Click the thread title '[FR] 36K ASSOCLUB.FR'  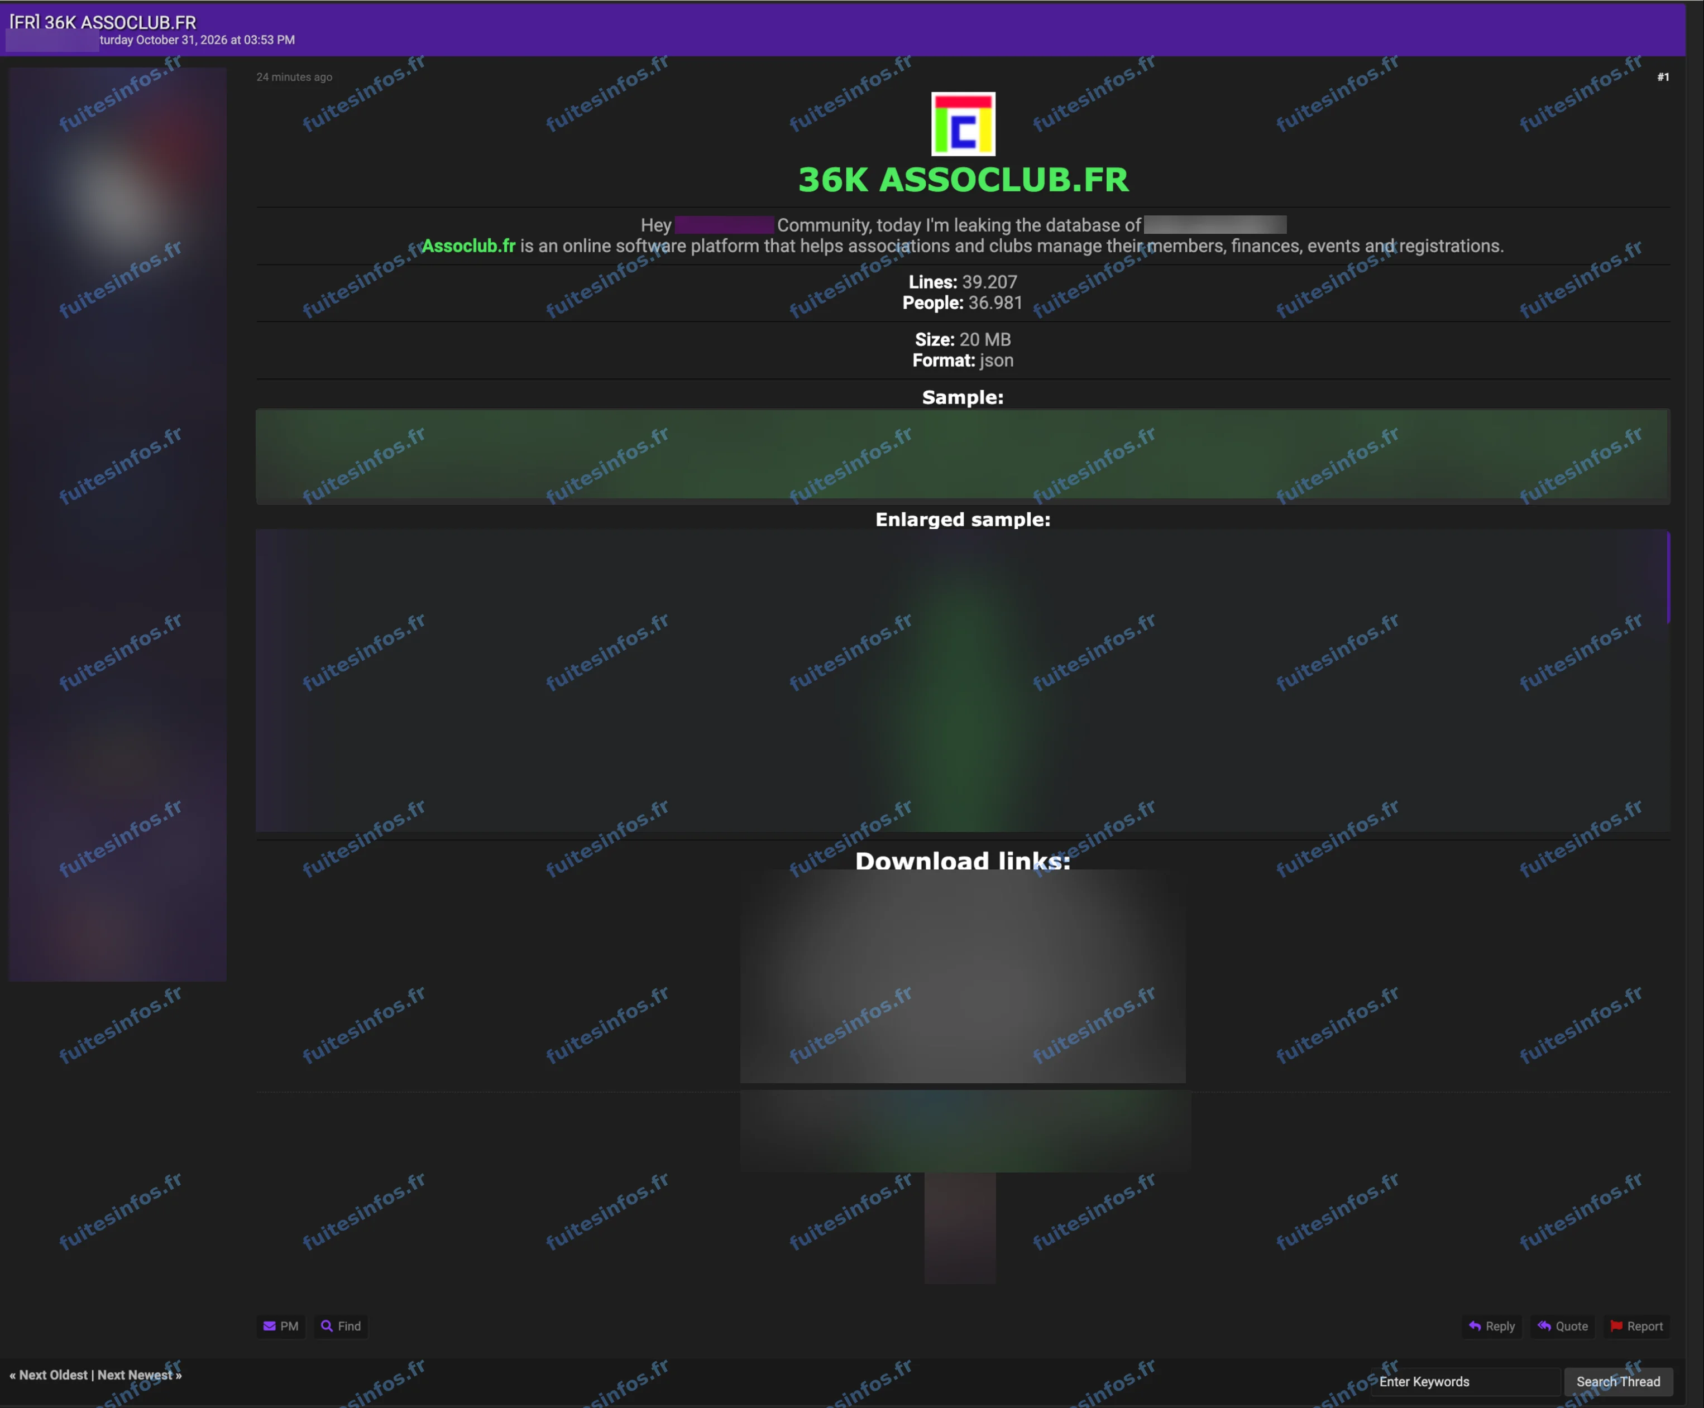[x=103, y=22]
